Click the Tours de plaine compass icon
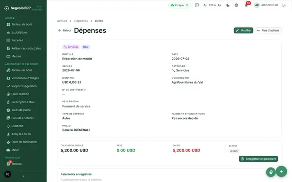 click(8, 110)
